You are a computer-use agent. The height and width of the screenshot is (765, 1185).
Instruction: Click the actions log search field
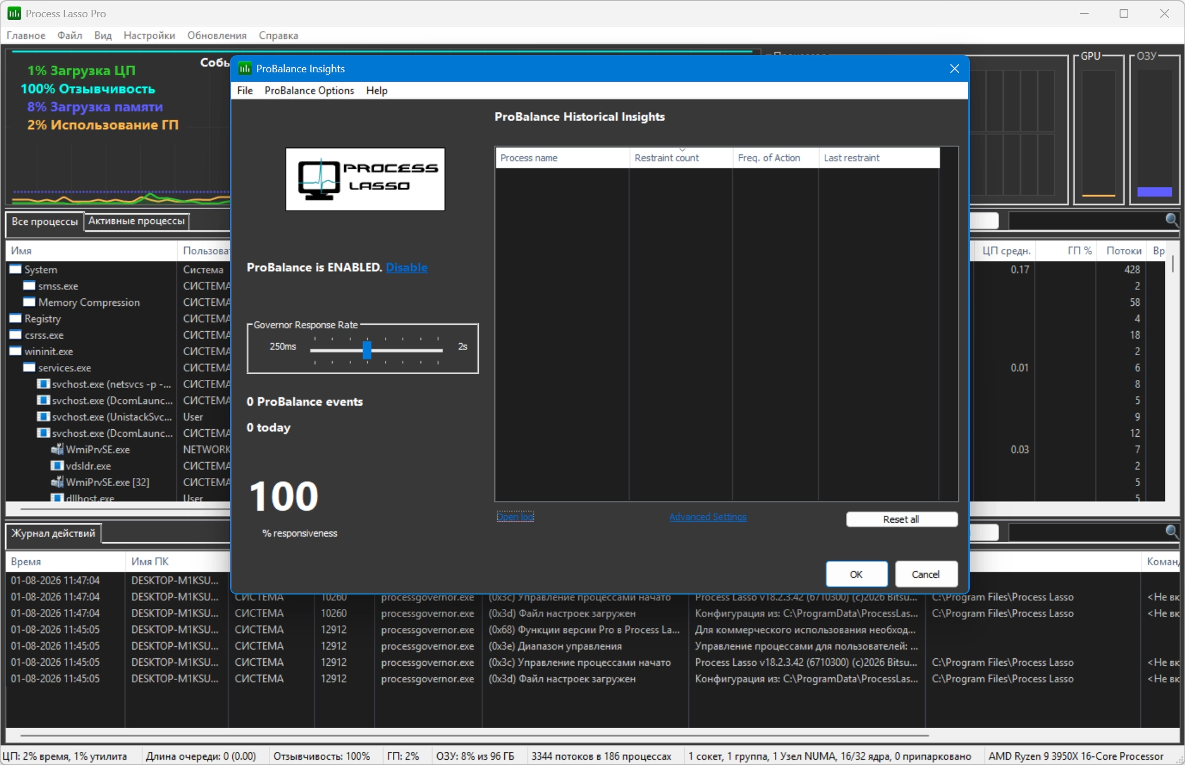pos(1087,532)
